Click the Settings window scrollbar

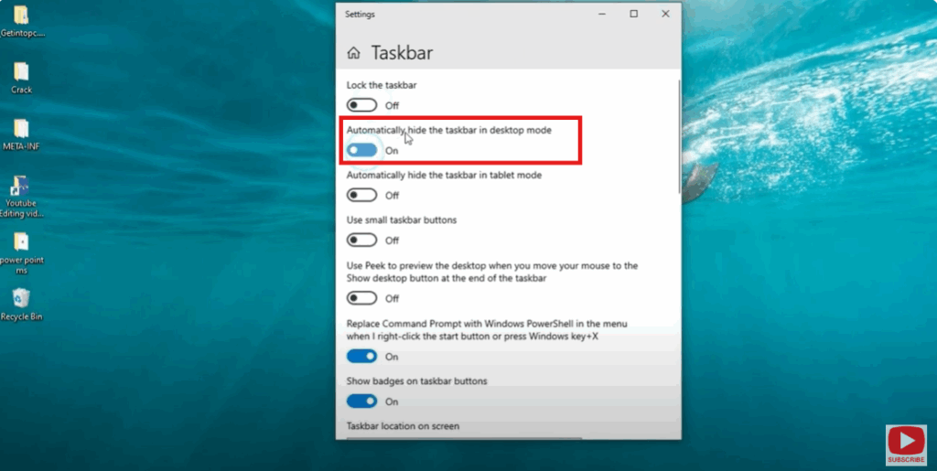[x=679, y=136]
